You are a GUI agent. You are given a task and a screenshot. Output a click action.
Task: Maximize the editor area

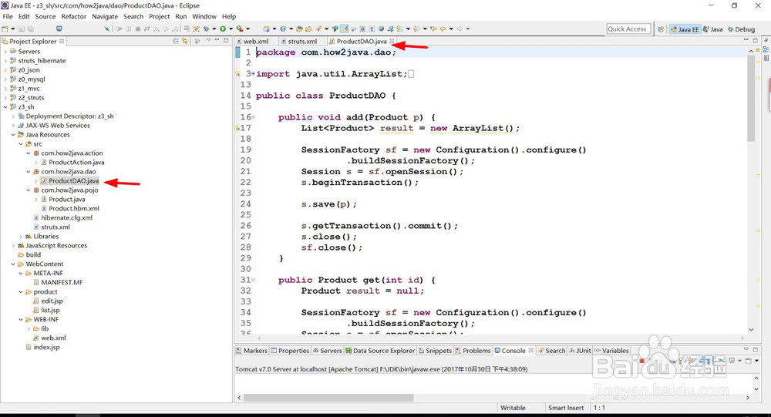[x=756, y=40]
